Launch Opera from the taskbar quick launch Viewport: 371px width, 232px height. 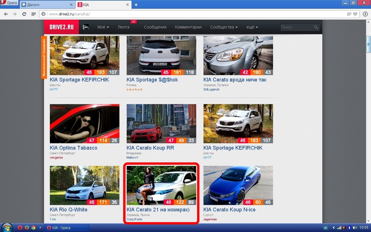pos(20,228)
